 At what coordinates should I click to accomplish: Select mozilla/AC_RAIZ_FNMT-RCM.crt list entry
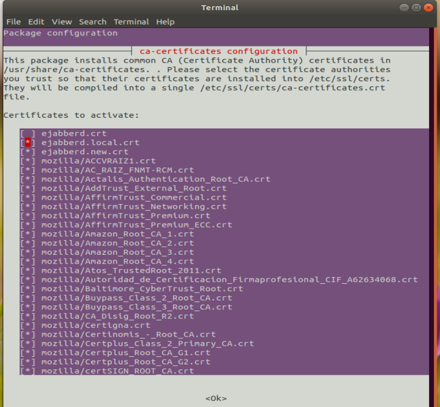(117, 170)
